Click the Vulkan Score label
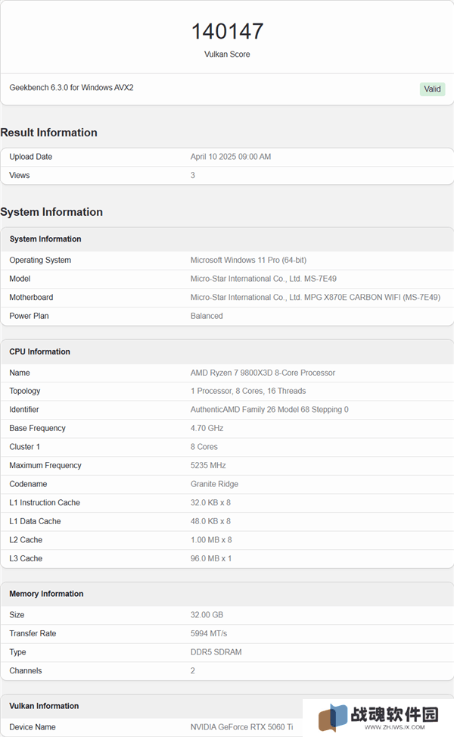Image resolution: width=454 pixels, height=737 pixels. 227,54
